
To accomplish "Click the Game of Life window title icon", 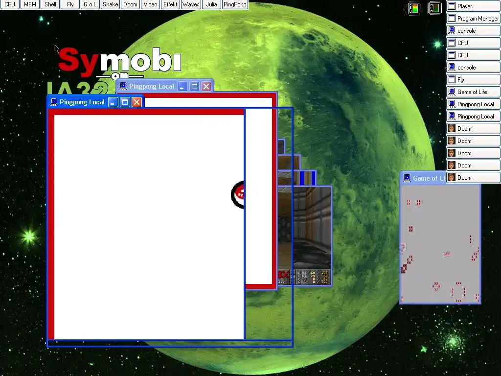I will click(x=407, y=178).
